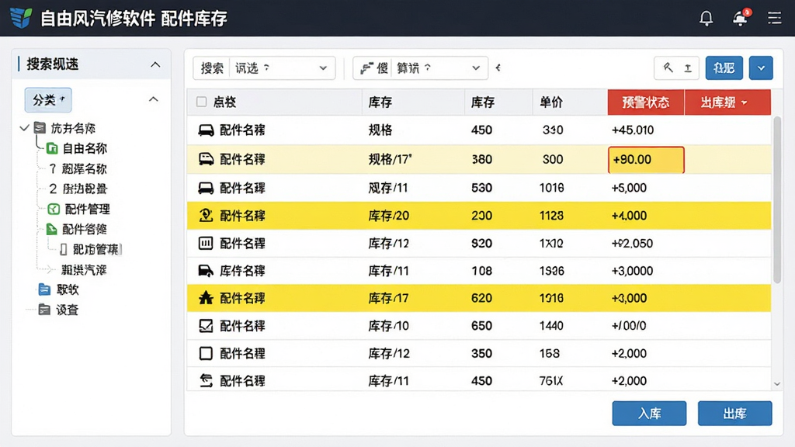795x447 pixels.
Task: Click the document icon under 配件答像
Action: coord(64,249)
